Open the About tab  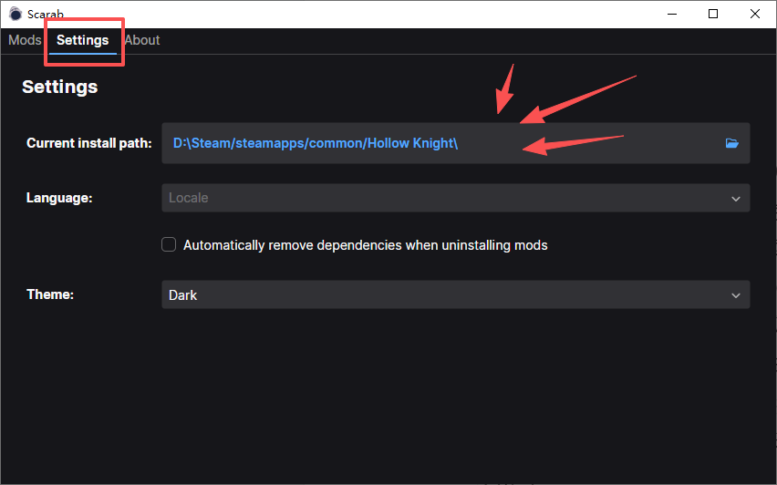point(142,40)
